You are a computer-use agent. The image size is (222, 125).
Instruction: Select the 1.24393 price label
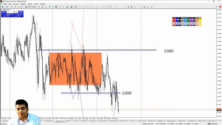(127, 93)
